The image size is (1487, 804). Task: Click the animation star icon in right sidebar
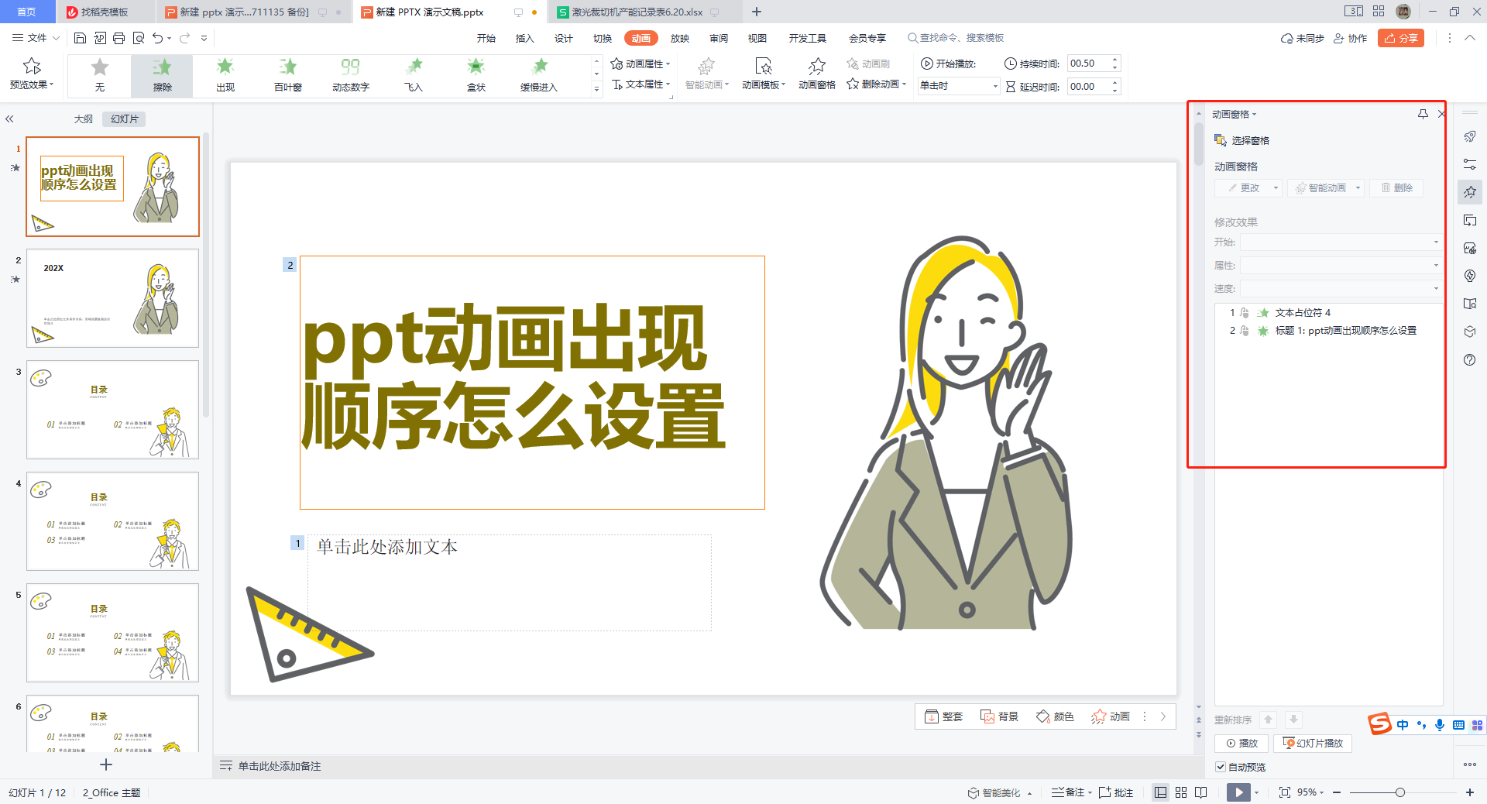(1470, 192)
